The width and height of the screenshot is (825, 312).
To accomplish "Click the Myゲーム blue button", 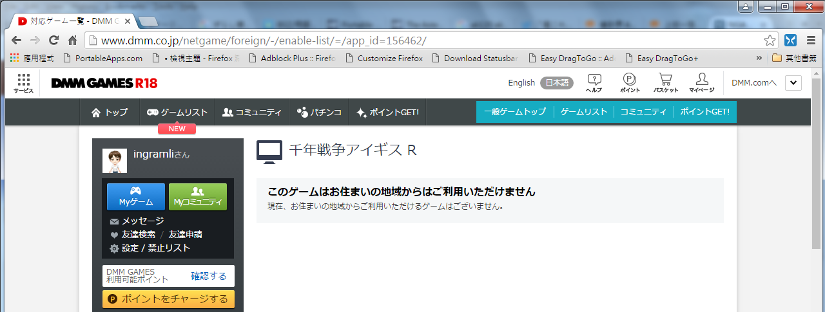I will coord(136,197).
